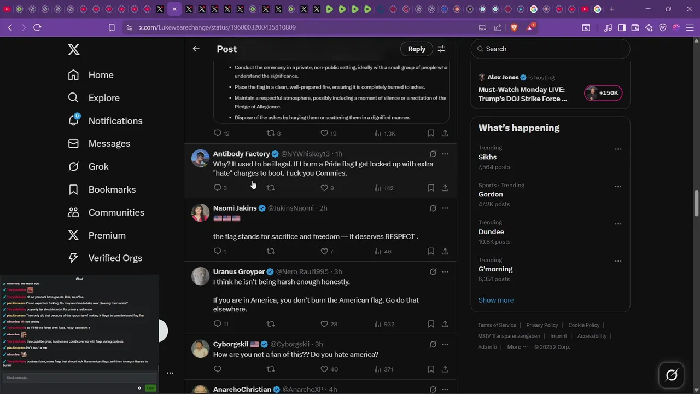Share Antibody Factory's reply
This screenshot has height=394, width=700.
click(445, 188)
